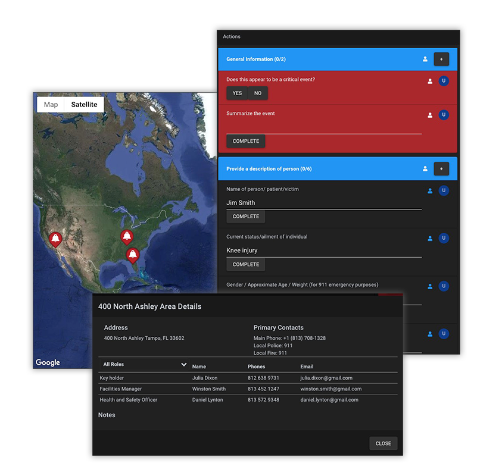Image resolution: width=496 pixels, height=476 pixels.
Task: Click the Actions panel title
Action: (x=231, y=37)
